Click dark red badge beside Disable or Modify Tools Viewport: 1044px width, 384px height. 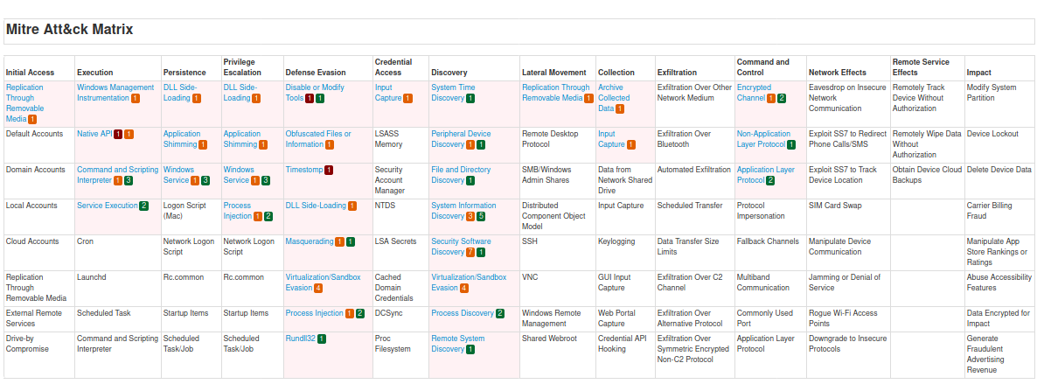[x=310, y=98]
